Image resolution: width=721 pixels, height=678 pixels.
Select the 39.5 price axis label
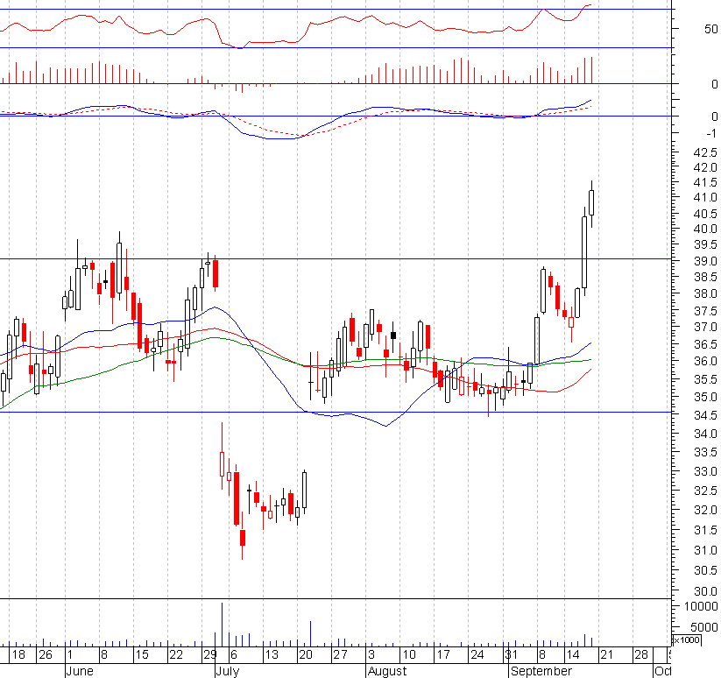tap(705, 244)
